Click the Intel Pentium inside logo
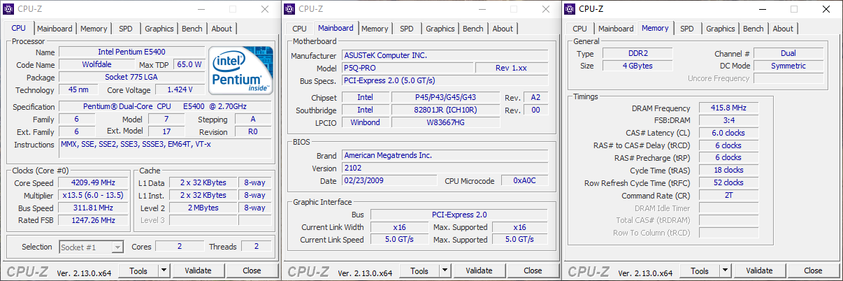The width and height of the screenshot is (843, 281). 241,71
